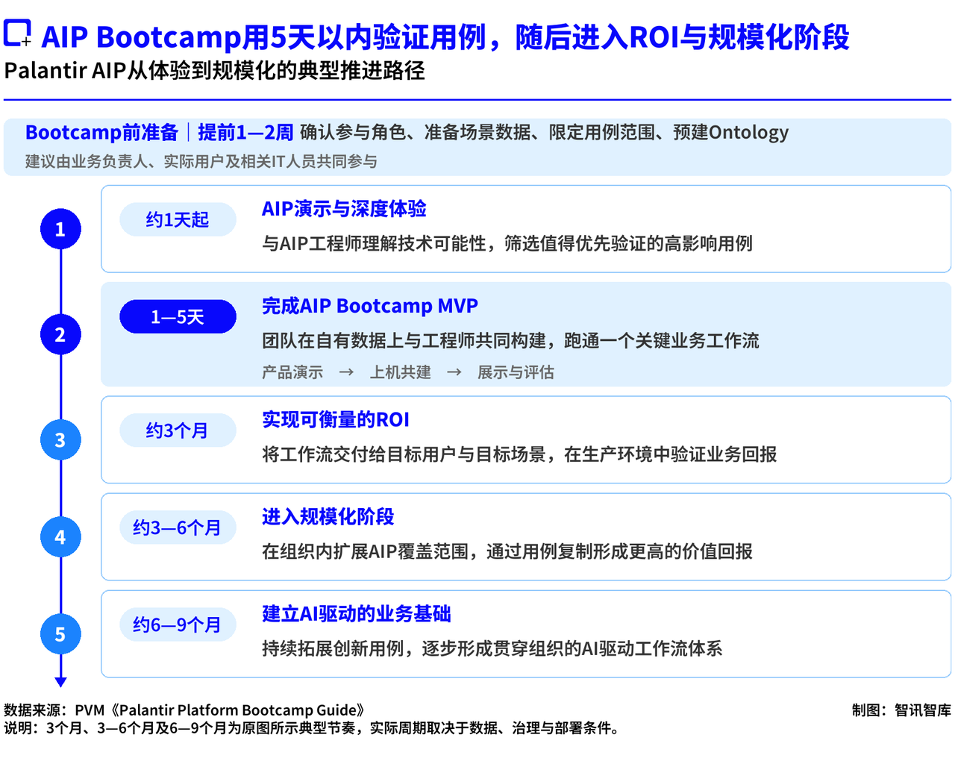Click the arrowhead at the timeline's end
This screenshot has width=955, height=758.
pyautogui.click(x=60, y=681)
